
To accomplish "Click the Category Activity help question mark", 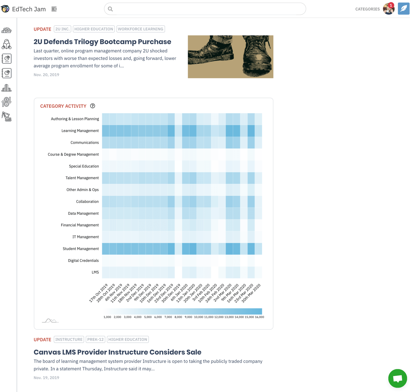I will (93, 106).
